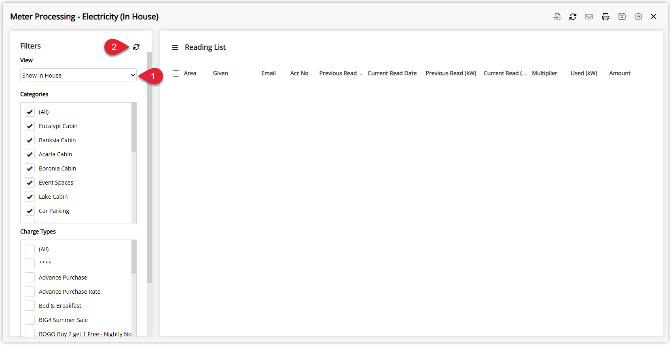671x345 pixels.
Task: Print the reading list using printer icon
Action: pos(605,17)
